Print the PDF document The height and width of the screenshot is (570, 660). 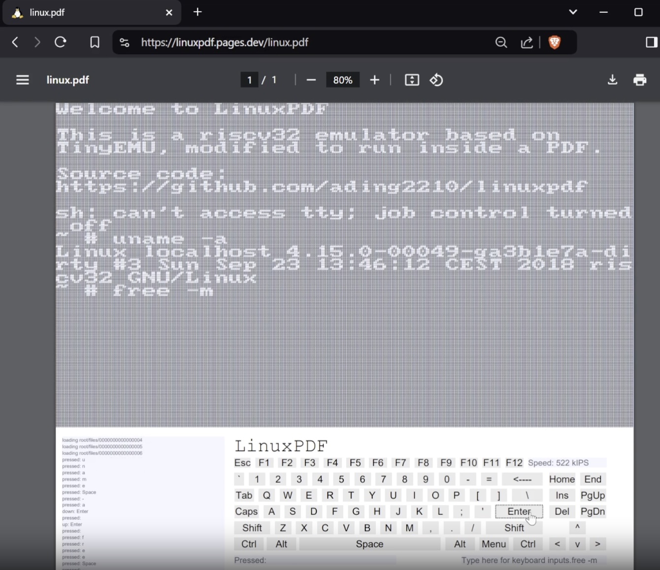640,80
